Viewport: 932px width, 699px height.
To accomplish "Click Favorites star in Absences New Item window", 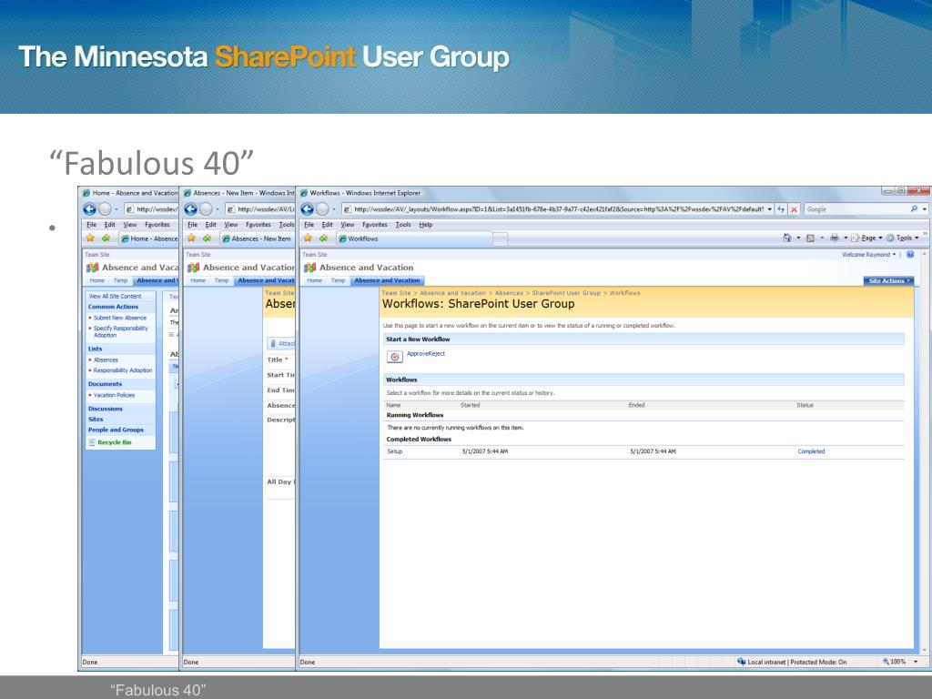I will pos(191,238).
